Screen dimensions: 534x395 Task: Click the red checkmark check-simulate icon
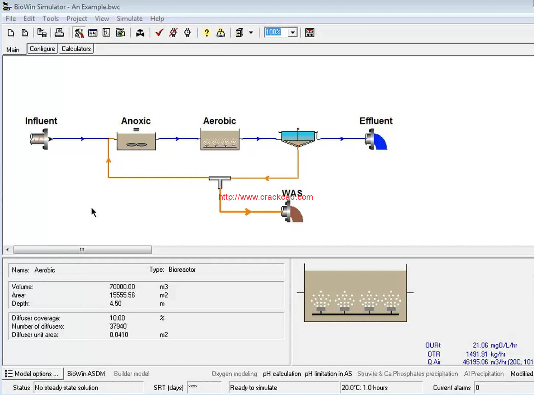click(x=160, y=33)
